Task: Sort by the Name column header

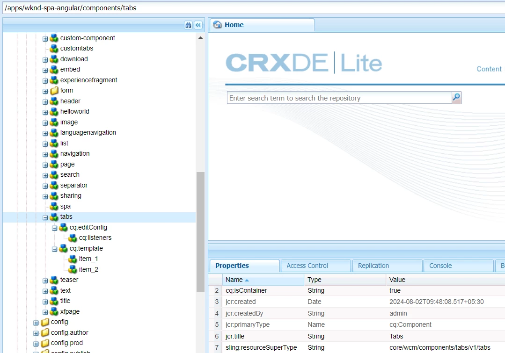Action: (x=263, y=280)
